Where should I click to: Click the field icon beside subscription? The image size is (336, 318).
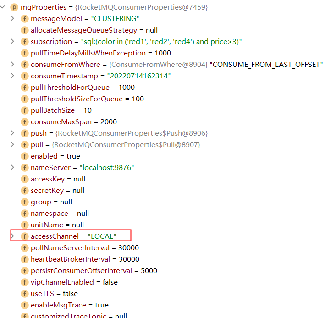pyautogui.click(x=25, y=42)
